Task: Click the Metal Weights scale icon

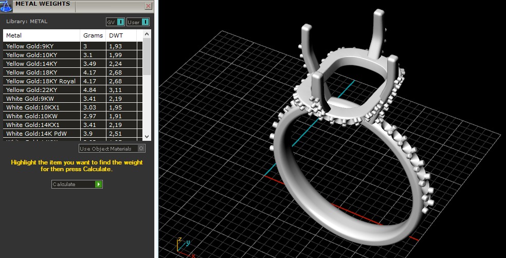Action: [6, 7]
